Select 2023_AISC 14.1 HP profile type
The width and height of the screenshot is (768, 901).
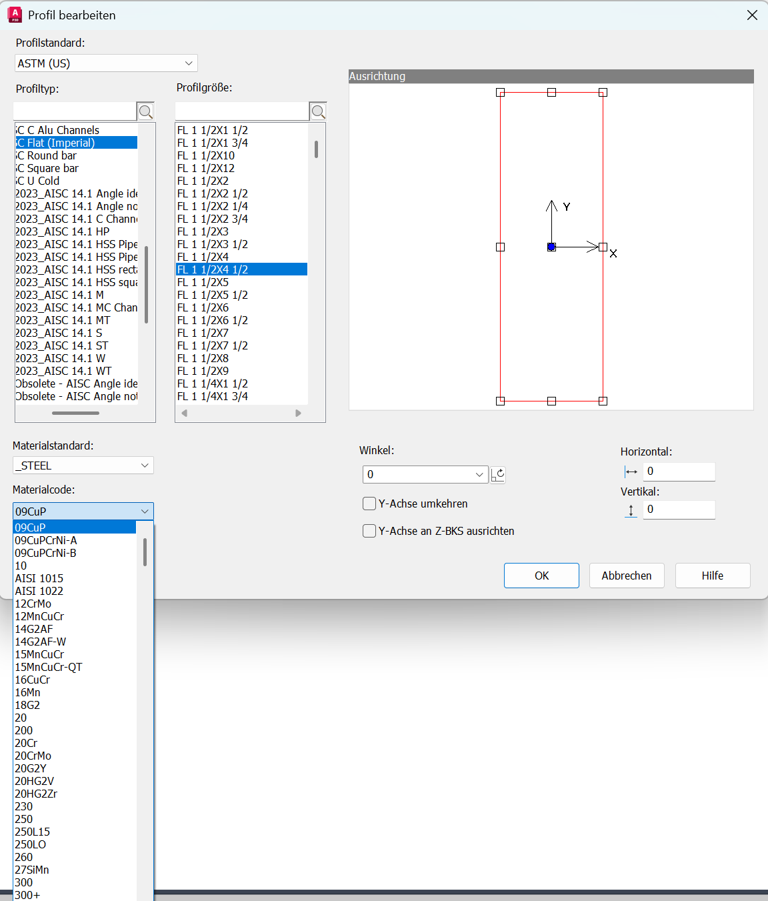click(76, 231)
